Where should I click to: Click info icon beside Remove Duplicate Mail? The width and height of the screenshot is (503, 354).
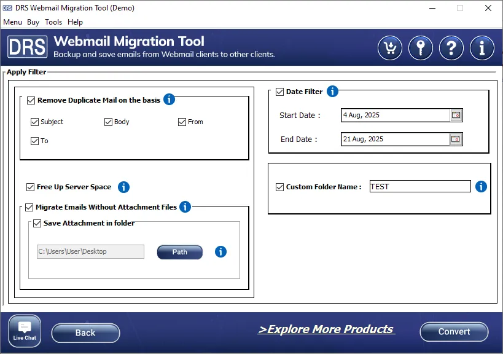pyautogui.click(x=169, y=99)
